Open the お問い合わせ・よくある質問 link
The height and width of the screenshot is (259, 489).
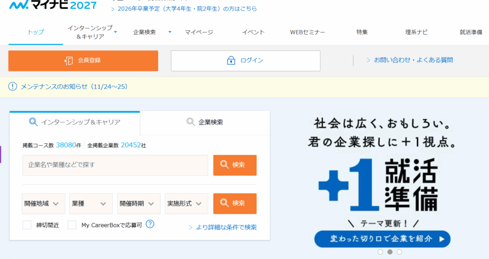(413, 60)
